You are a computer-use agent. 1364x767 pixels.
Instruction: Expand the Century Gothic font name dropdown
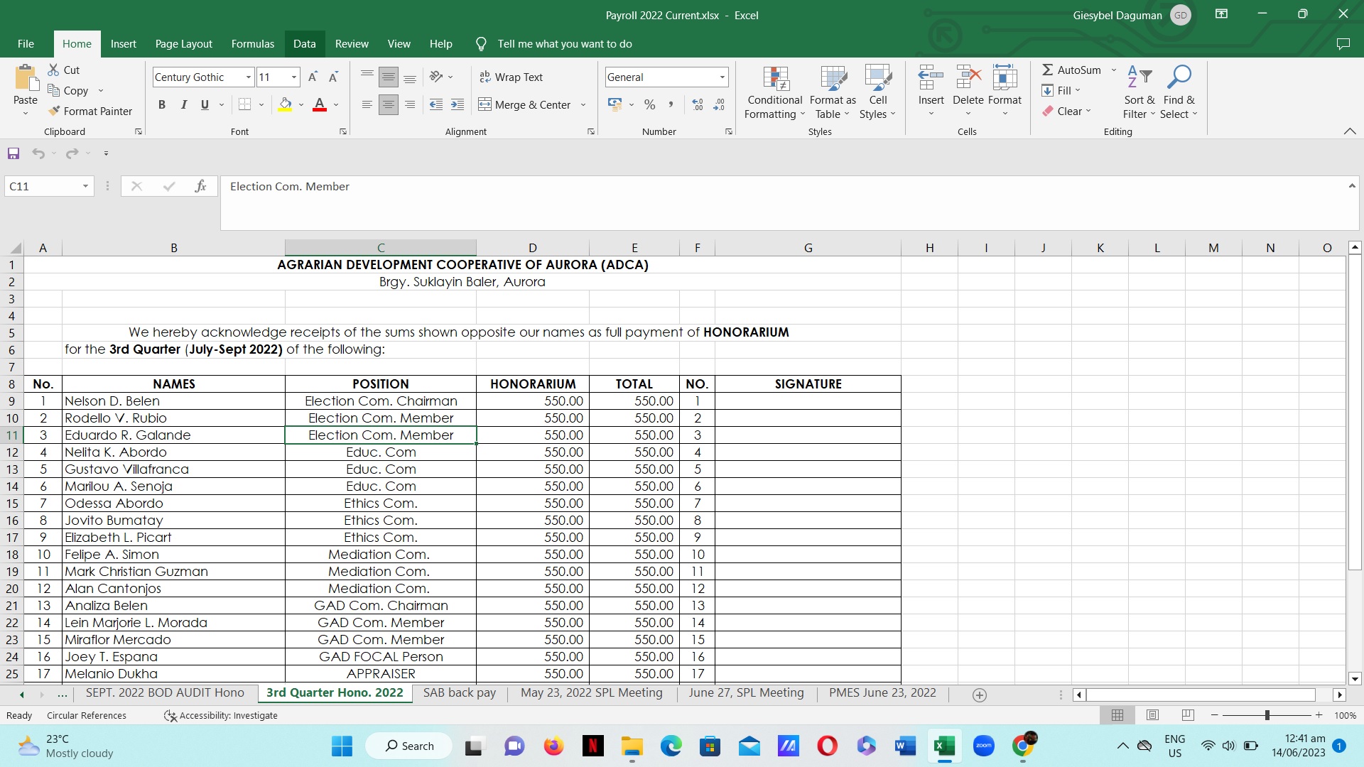coord(248,77)
